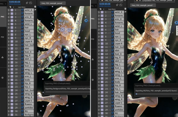Expand layer 28 flowers in right panel

pos(99,106)
